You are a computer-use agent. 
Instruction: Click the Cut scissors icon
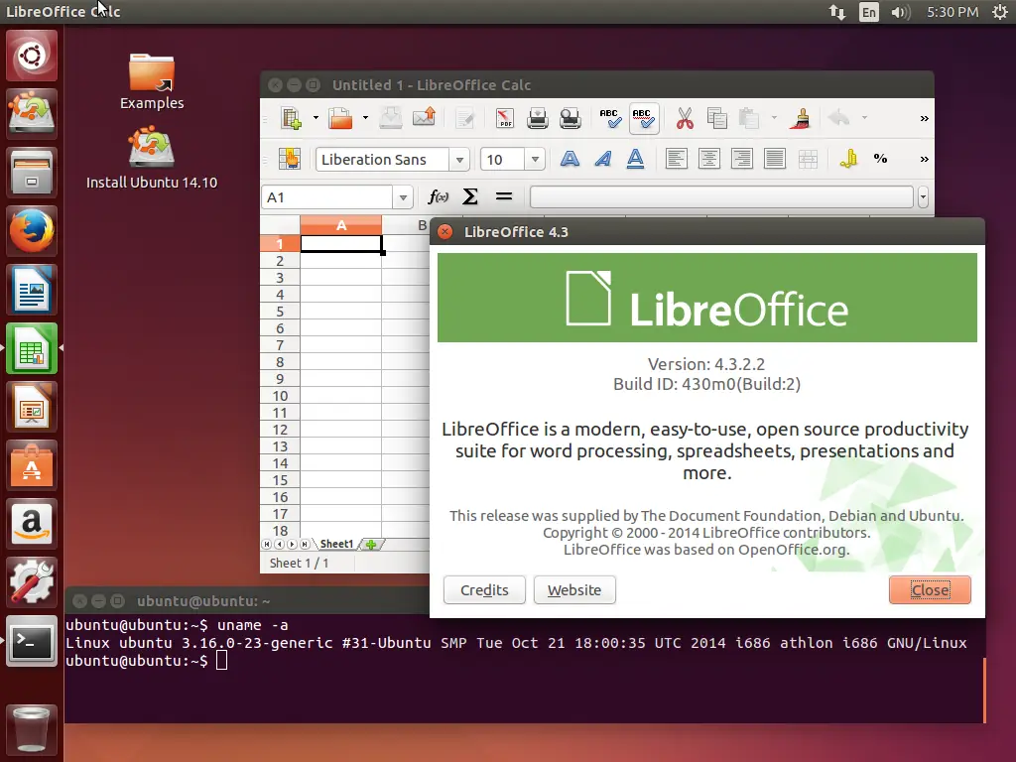click(685, 118)
